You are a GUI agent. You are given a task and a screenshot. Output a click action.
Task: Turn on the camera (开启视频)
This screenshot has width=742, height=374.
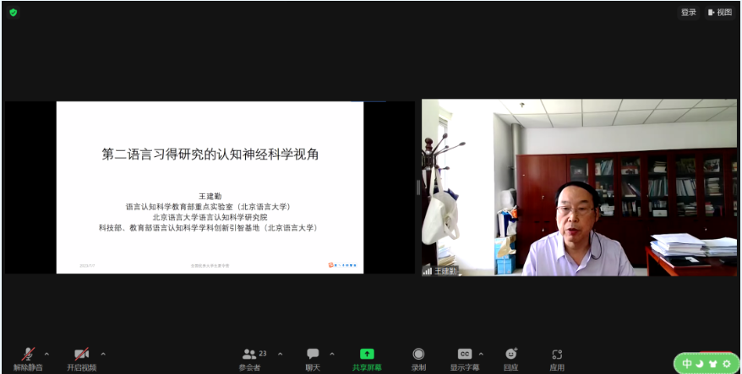pos(82,358)
